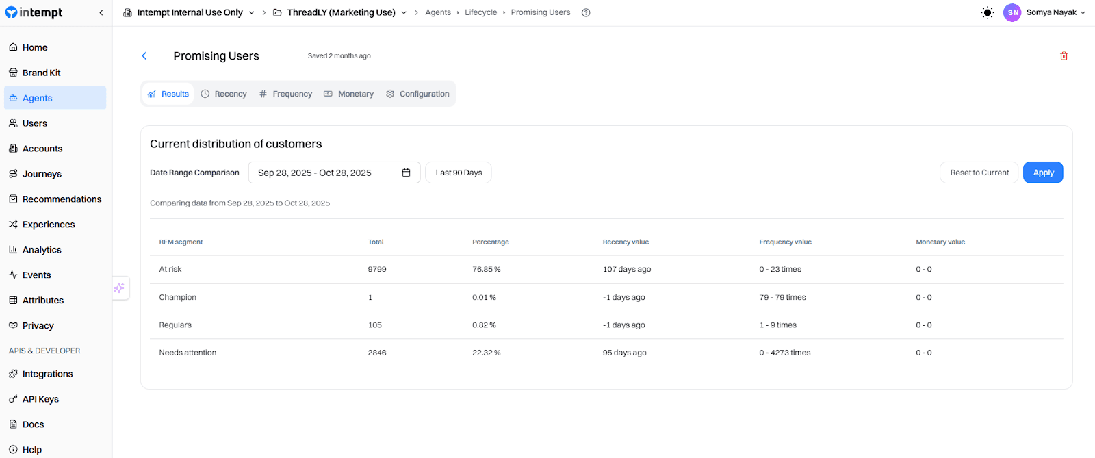Expand Intempt Internal Use Only organization dropdown

pyautogui.click(x=189, y=12)
